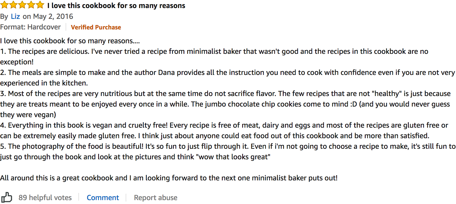Click Report abuse for this review
Viewport: 456px width, 204px height.
click(156, 197)
